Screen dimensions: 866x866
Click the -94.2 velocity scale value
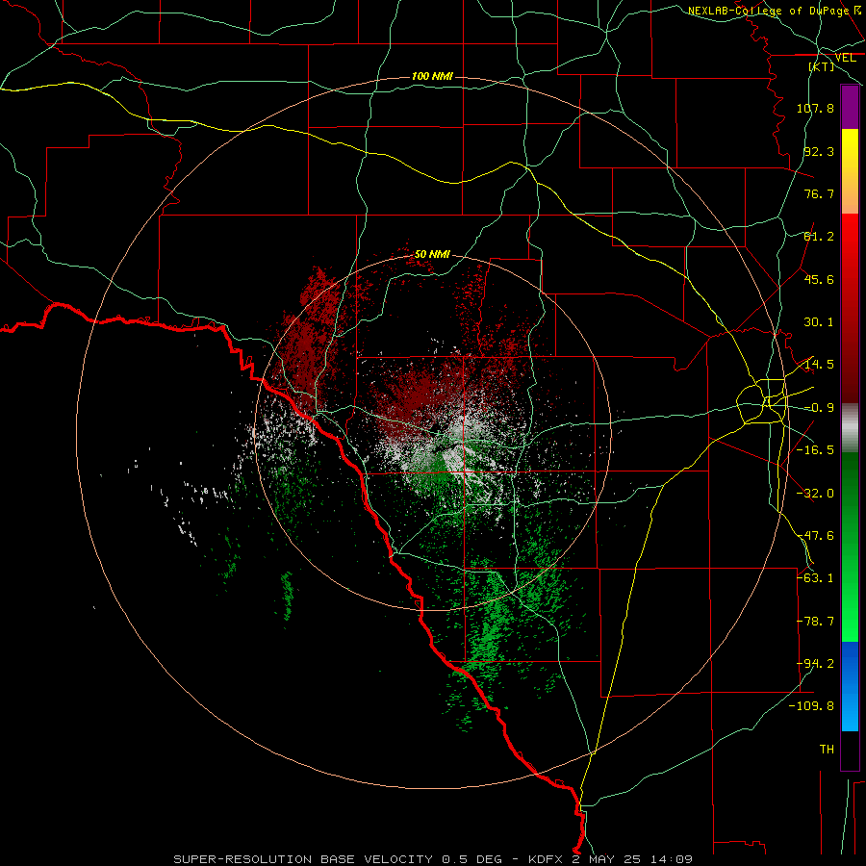coord(815,664)
